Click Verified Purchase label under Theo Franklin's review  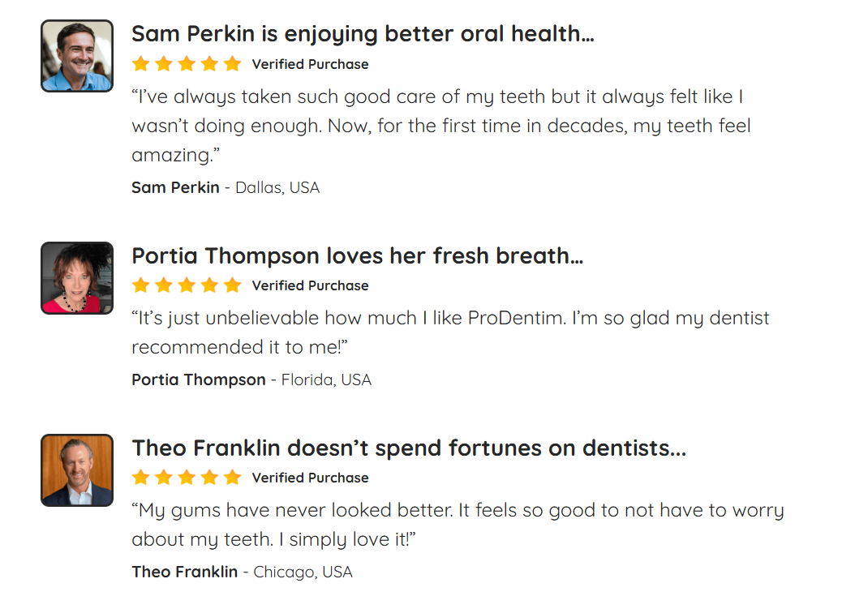tap(310, 478)
